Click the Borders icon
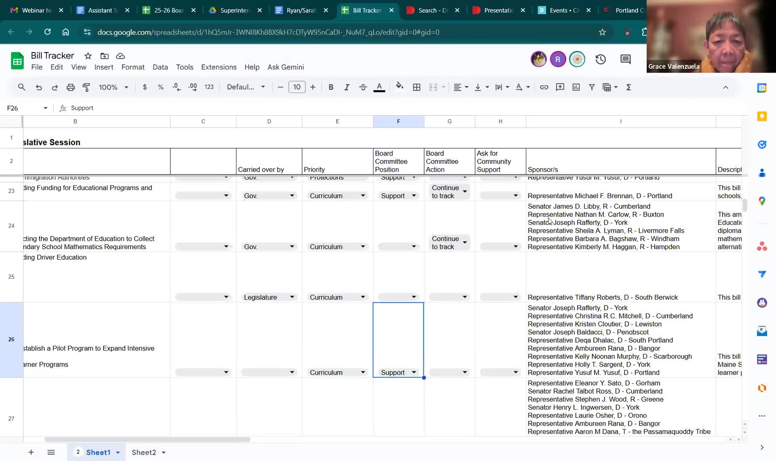This screenshot has width=776, height=461. click(x=417, y=87)
